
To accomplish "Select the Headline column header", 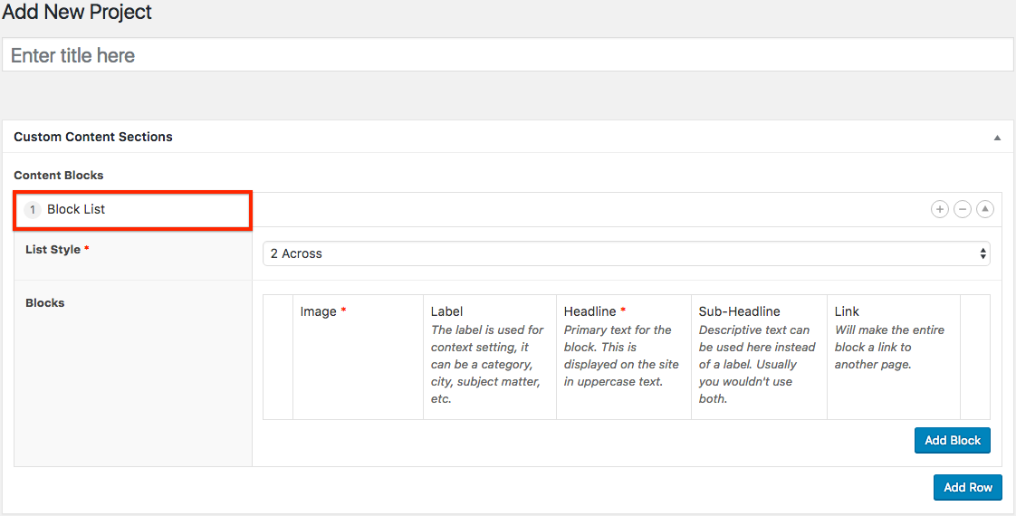I will click(x=589, y=311).
